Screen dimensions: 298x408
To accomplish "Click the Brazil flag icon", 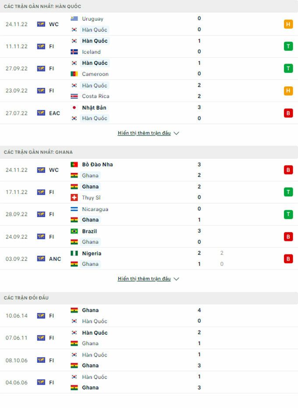I will click(x=74, y=231).
